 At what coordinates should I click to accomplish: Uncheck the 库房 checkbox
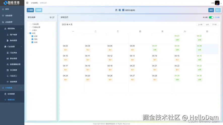tap(32, 42)
